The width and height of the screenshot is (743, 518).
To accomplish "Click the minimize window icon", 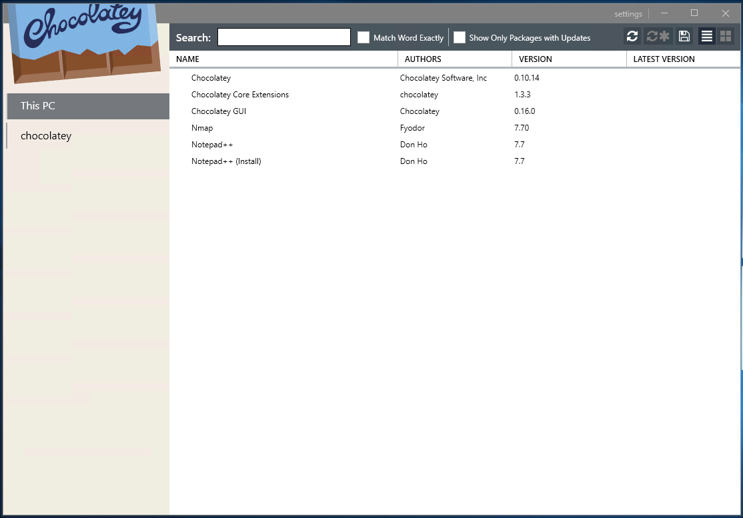I will point(664,13).
